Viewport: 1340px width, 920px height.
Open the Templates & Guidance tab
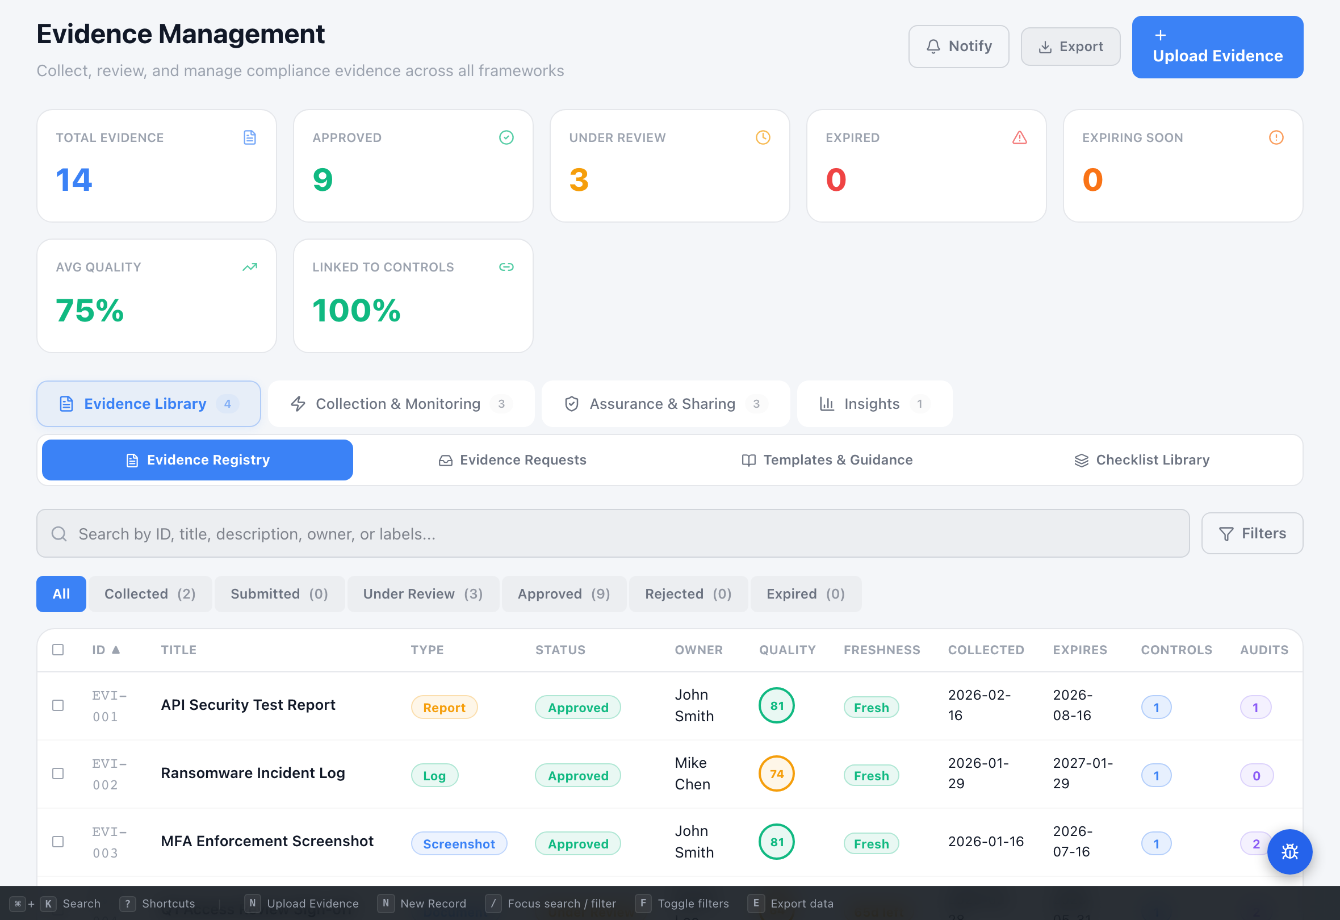click(827, 459)
